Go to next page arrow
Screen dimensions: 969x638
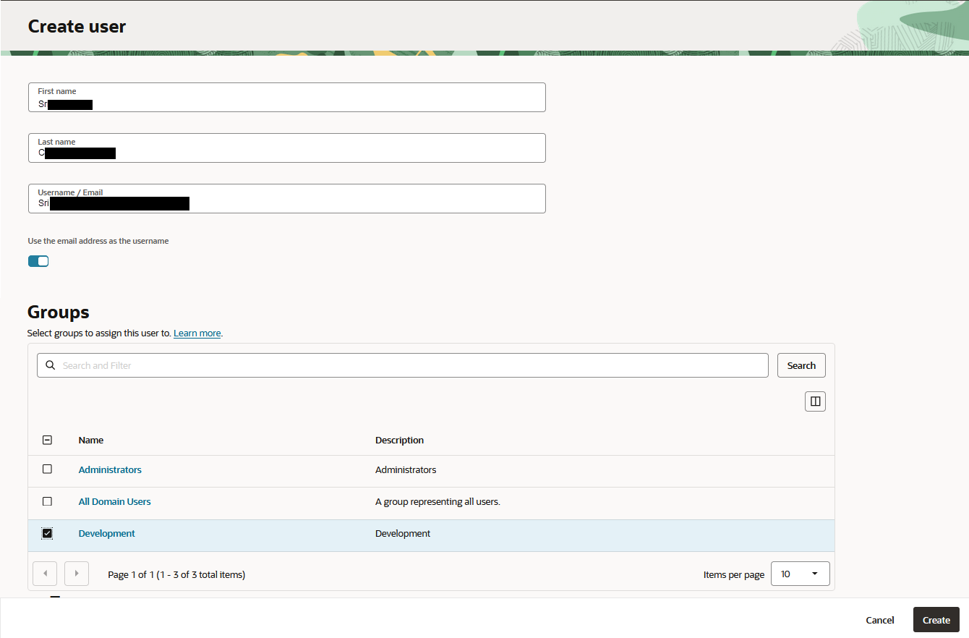(x=77, y=574)
